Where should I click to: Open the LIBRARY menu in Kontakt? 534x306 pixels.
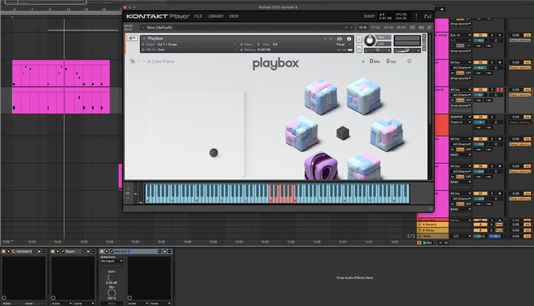(215, 16)
